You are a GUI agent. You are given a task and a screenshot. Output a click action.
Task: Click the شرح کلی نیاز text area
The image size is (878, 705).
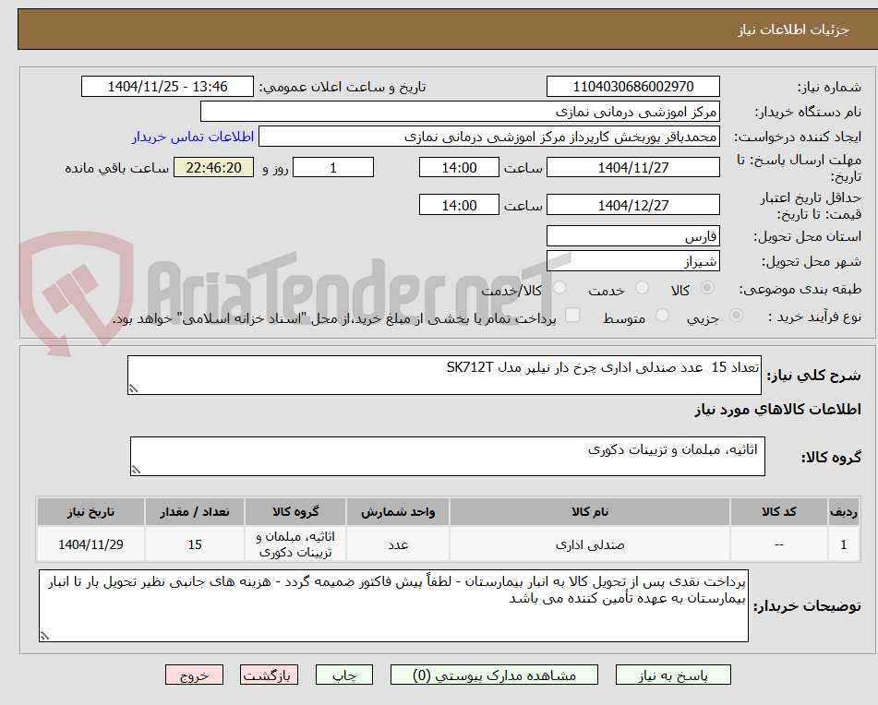[x=445, y=375]
